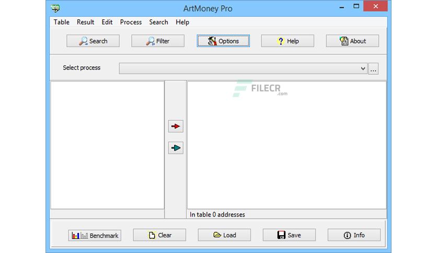Click the Help button with question mark

287,41
